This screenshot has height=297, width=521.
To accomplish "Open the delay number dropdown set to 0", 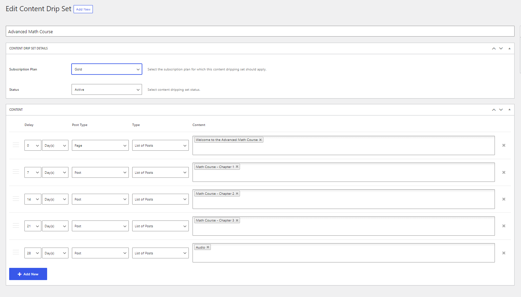I will coord(33,145).
